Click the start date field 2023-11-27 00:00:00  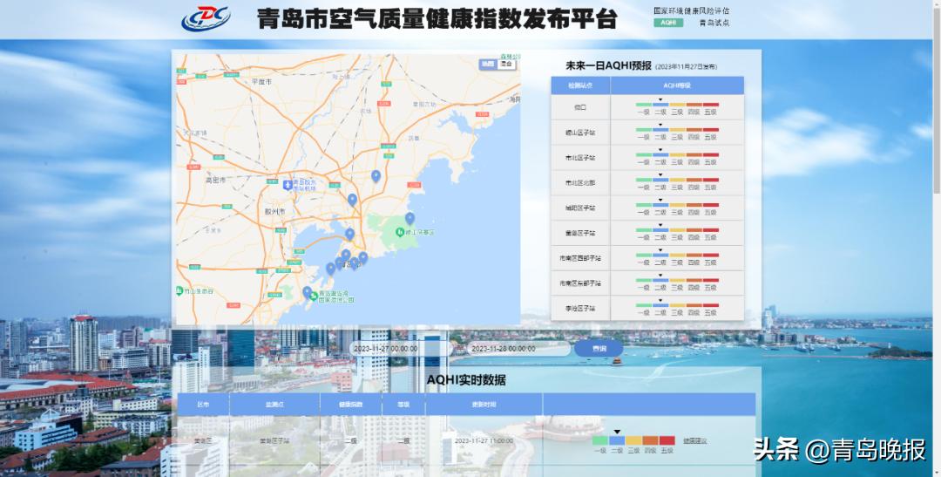point(399,349)
